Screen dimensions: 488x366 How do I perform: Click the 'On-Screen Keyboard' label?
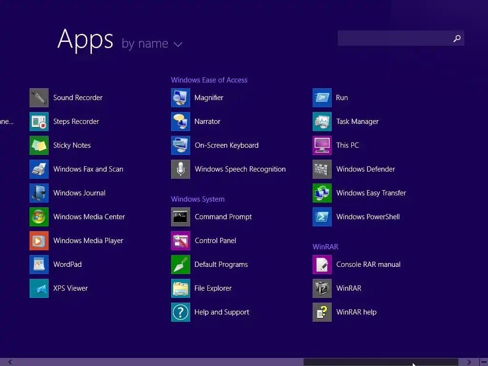coord(226,145)
